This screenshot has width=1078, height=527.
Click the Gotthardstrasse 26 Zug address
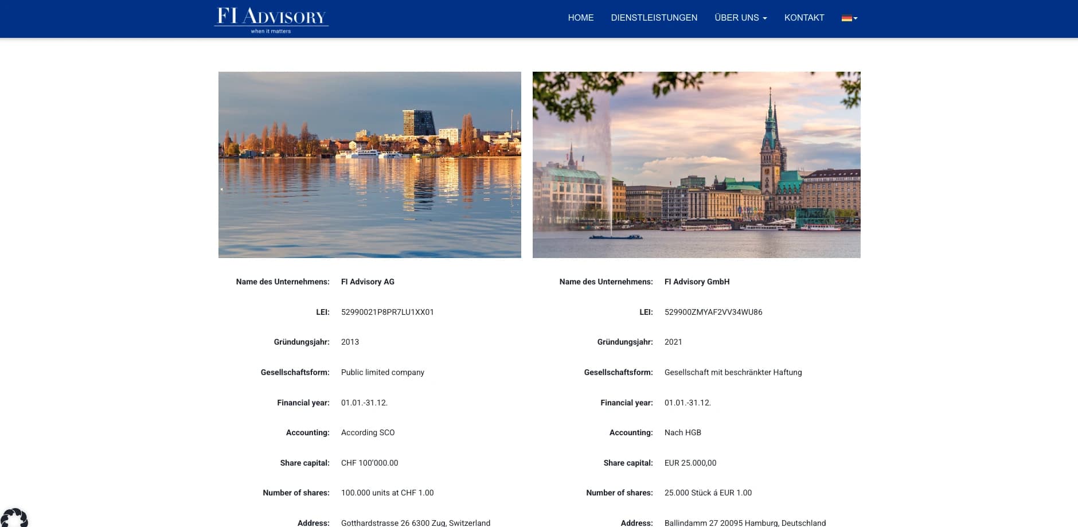pos(415,523)
